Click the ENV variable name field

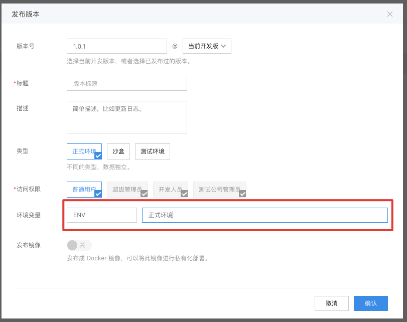tap(101, 215)
